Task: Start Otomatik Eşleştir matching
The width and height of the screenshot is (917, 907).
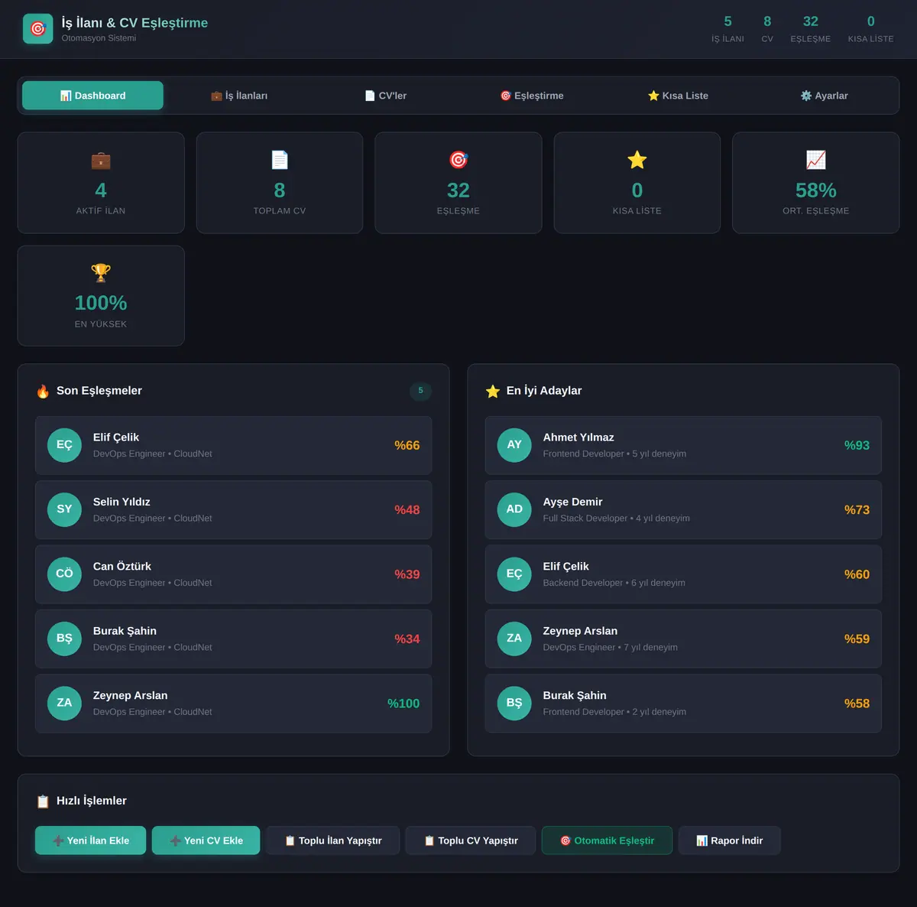Action: [607, 840]
